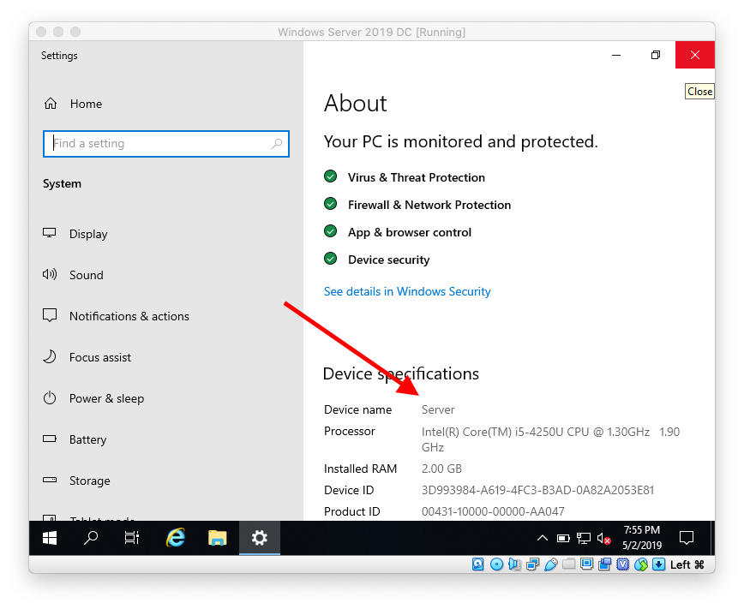Click App & browser control status
The height and width of the screenshot is (609, 744).
pos(410,232)
